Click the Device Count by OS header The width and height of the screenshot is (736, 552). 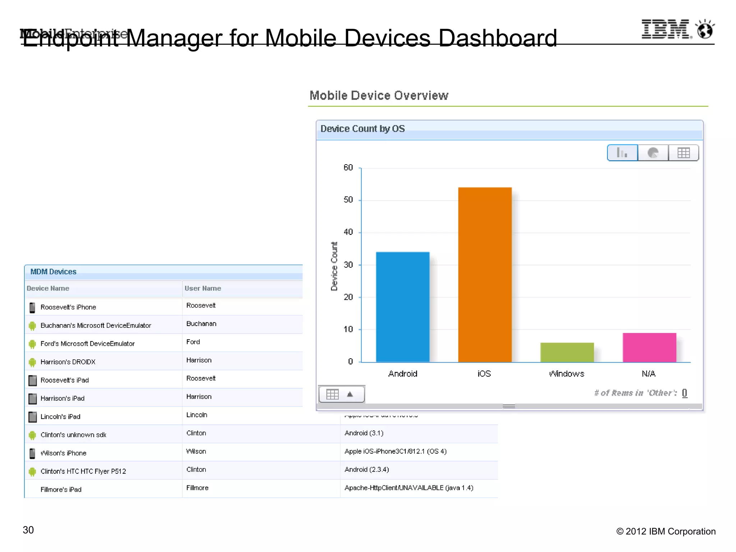point(509,129)
